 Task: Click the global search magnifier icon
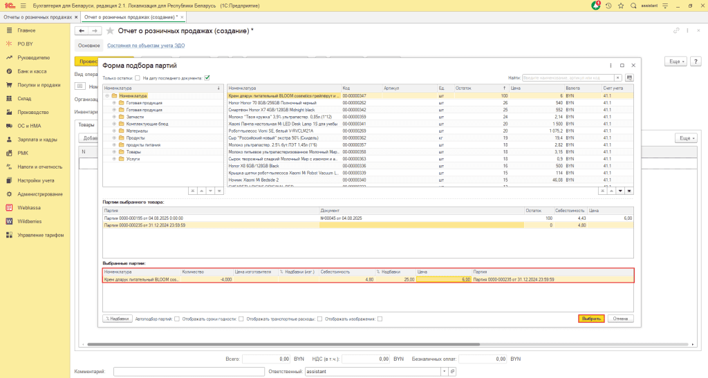point(633,6)
